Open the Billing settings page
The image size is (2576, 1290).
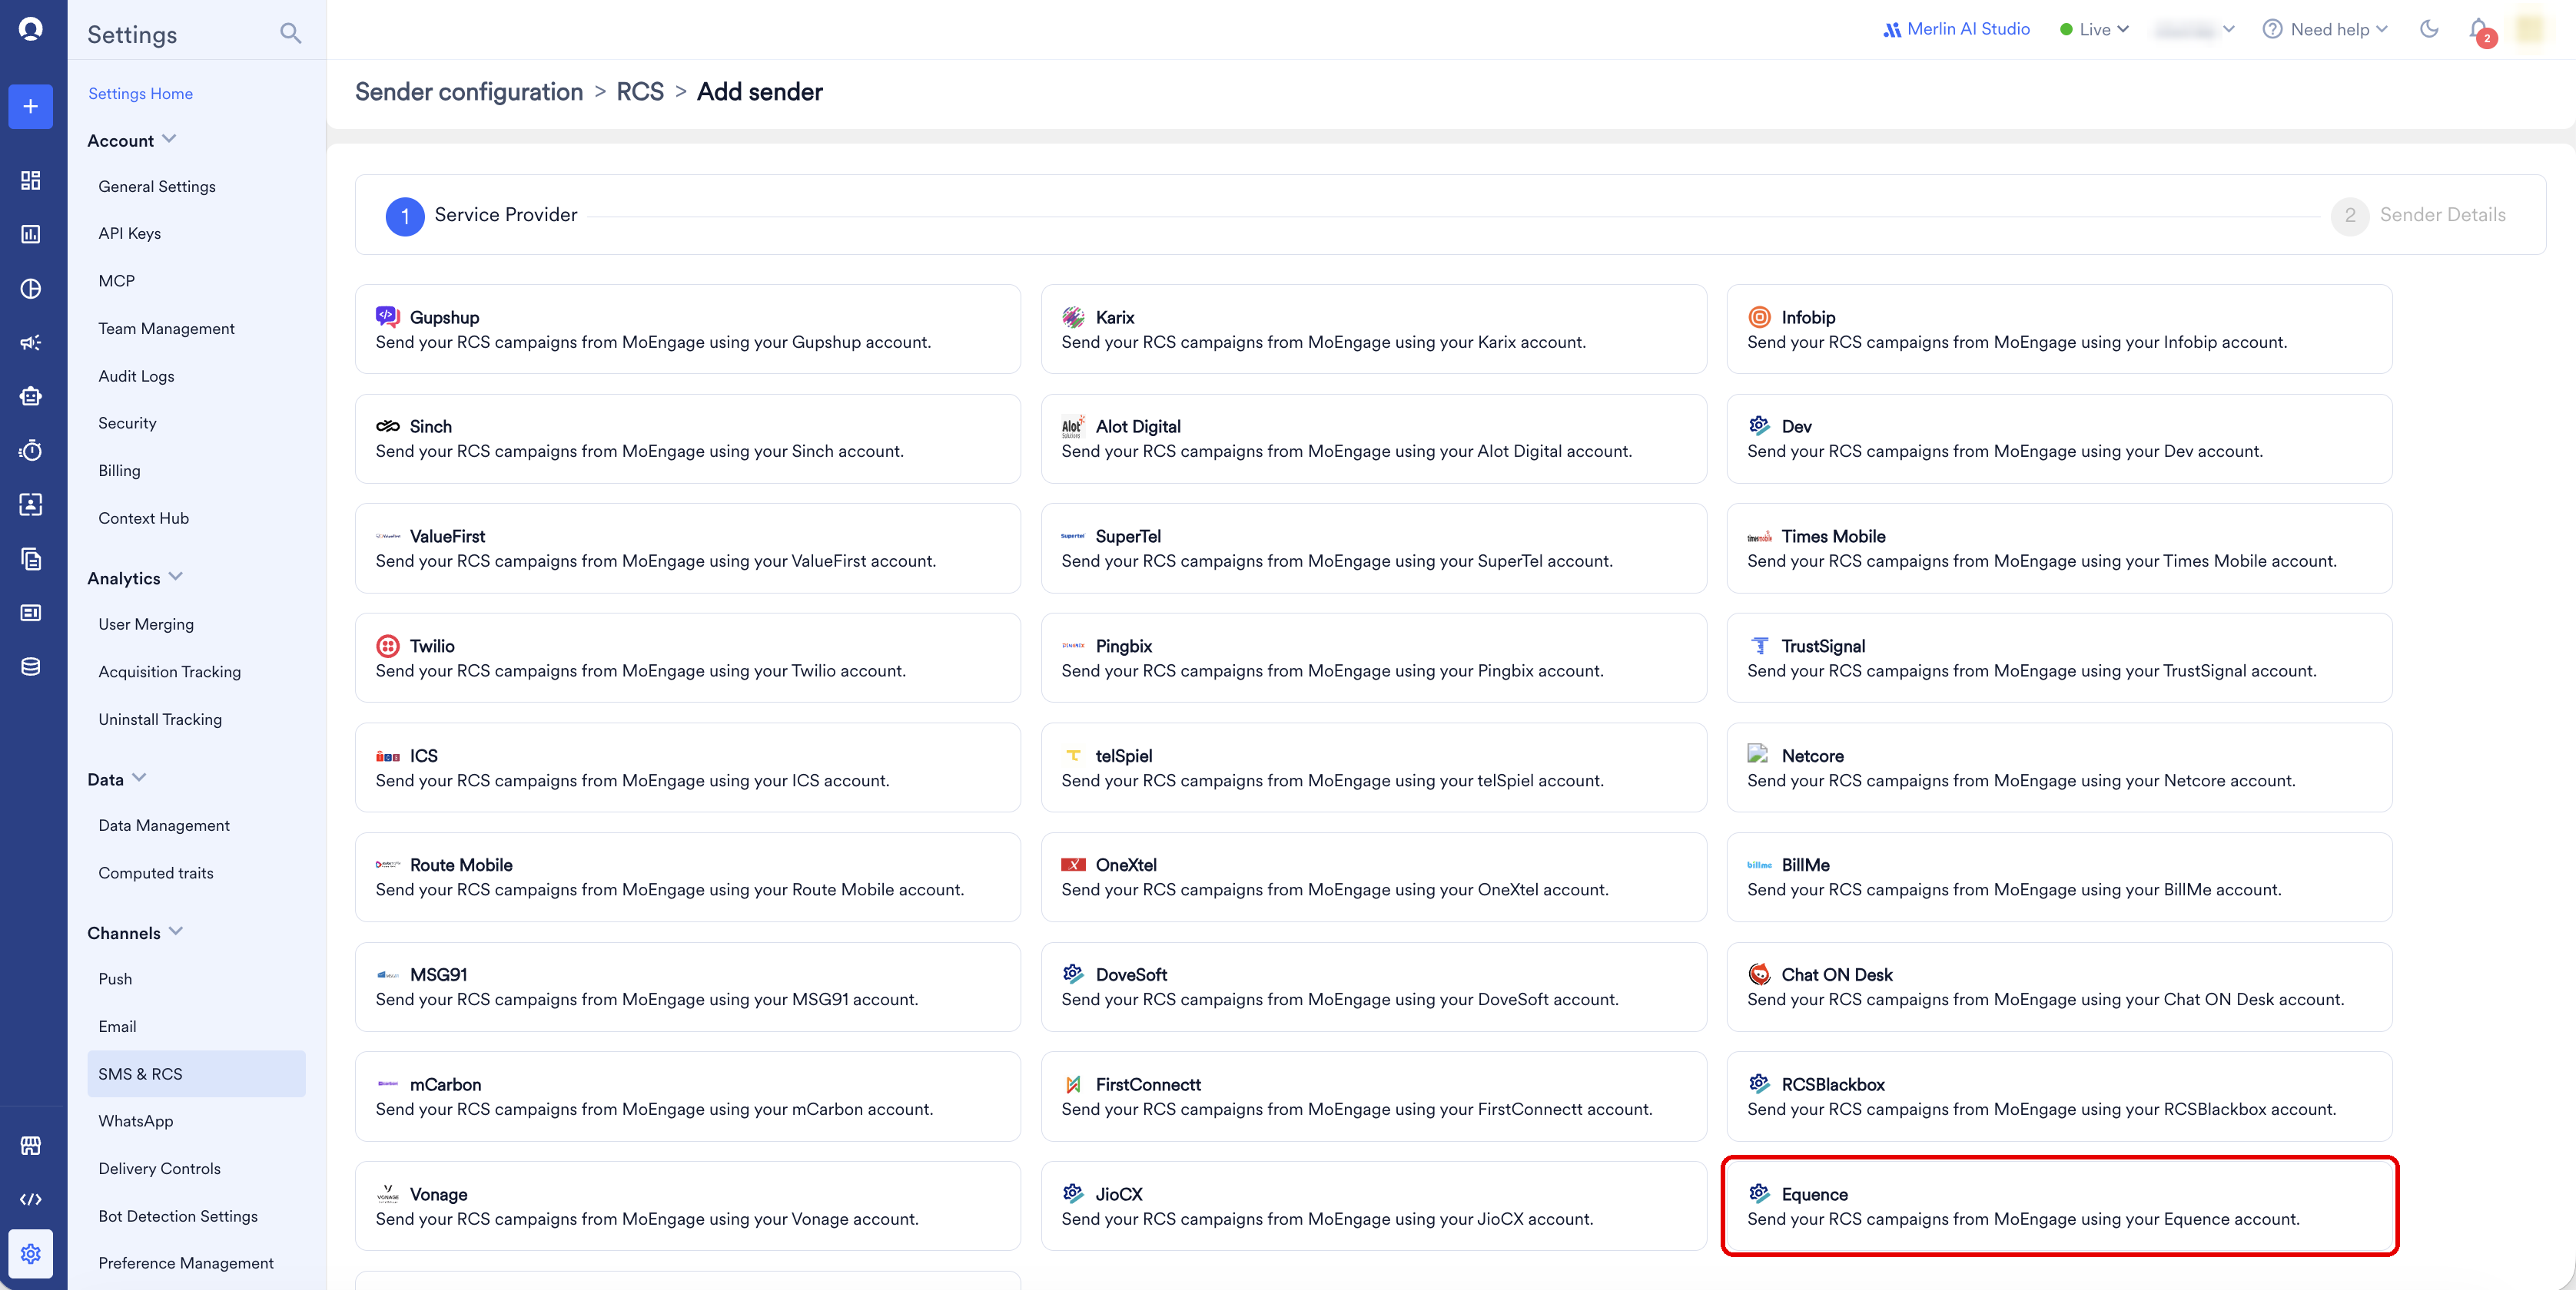tap(120, 471)
